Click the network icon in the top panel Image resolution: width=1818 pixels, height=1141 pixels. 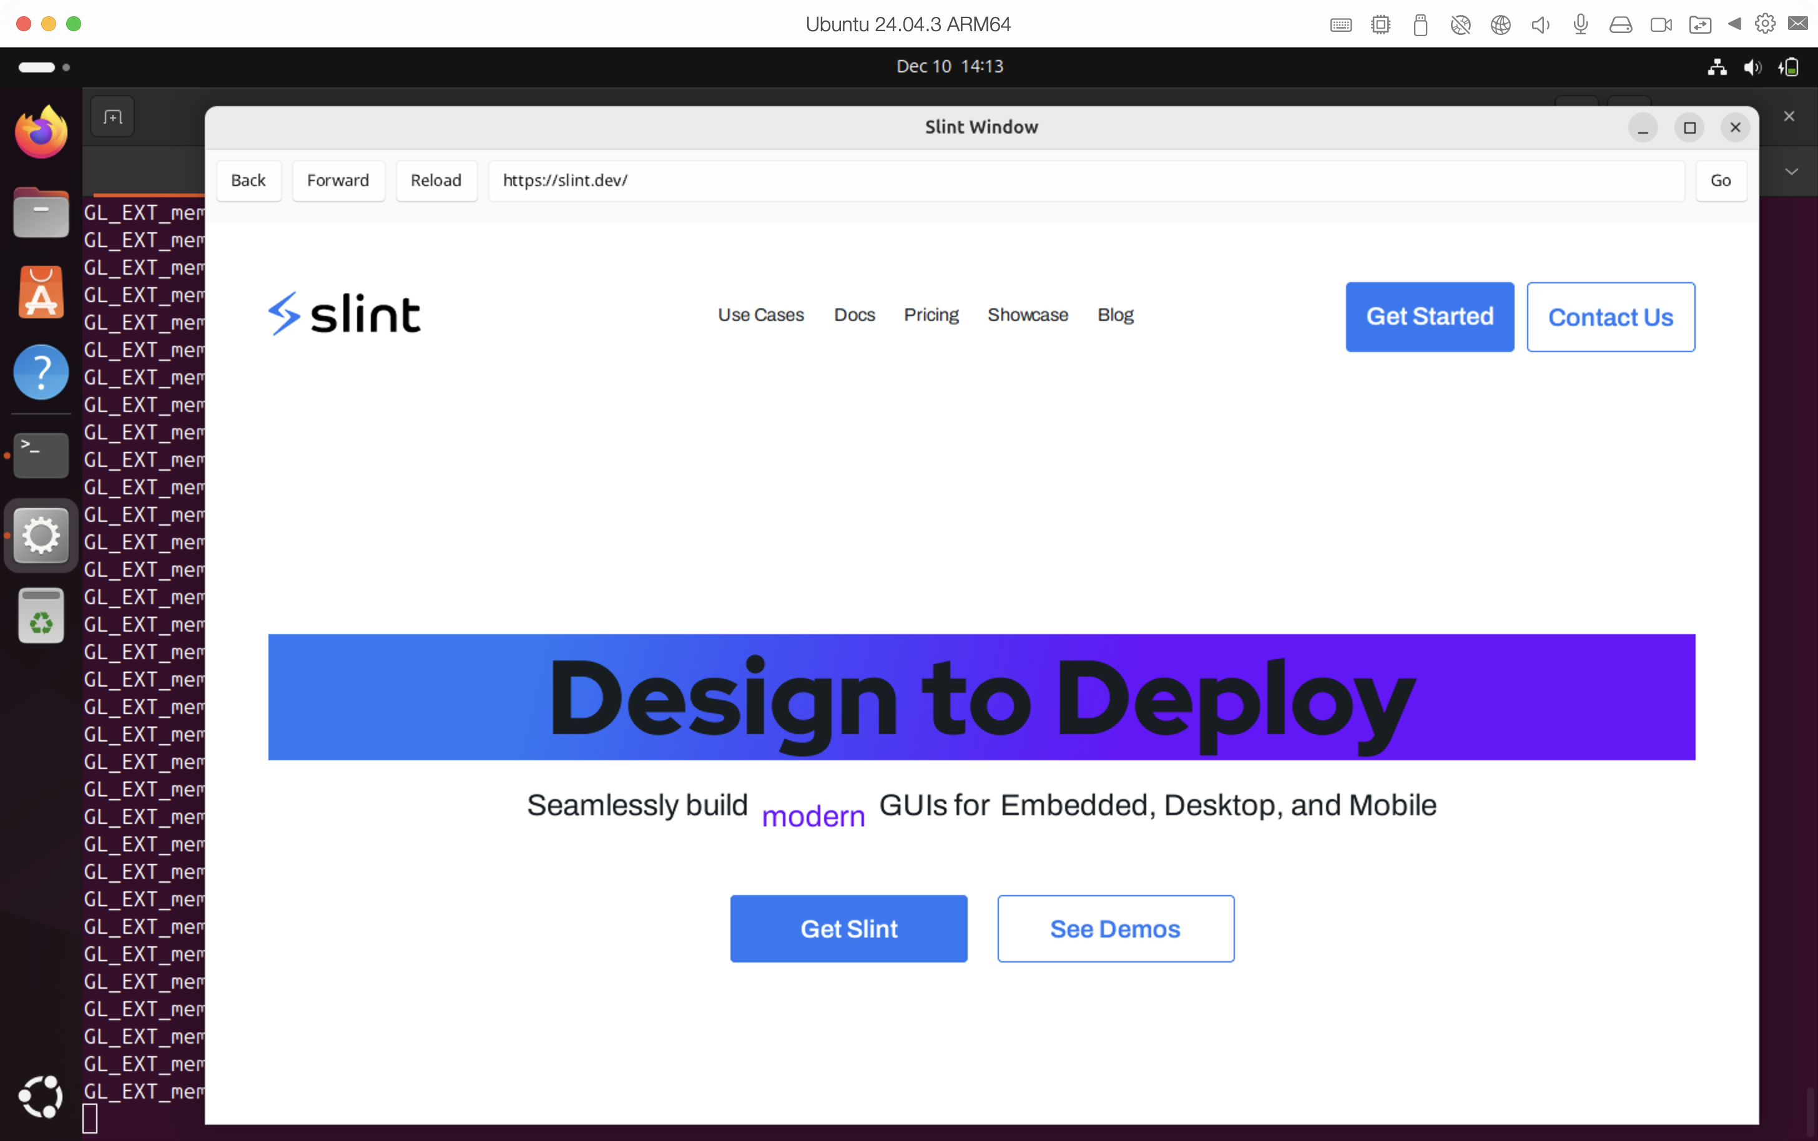(1716, 67)
